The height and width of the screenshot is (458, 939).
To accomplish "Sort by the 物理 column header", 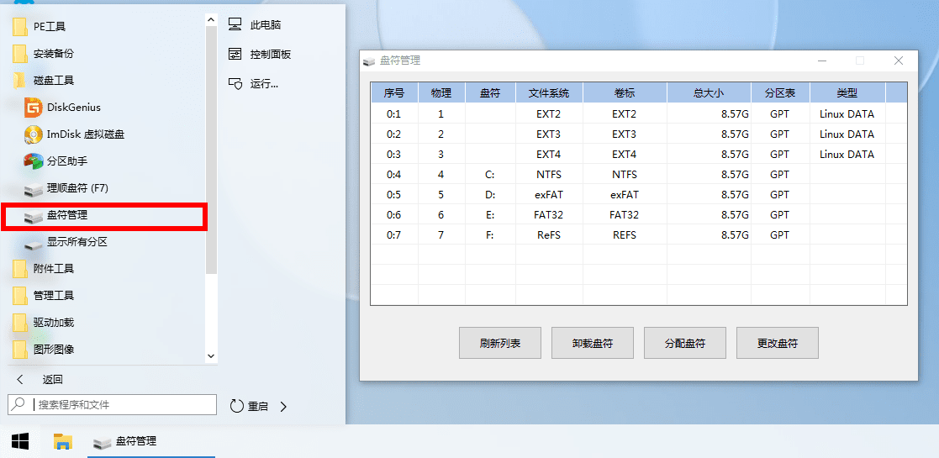I will [441, 93].
